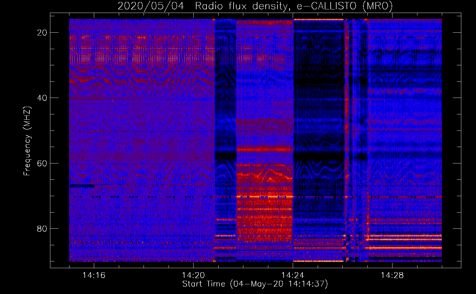Click the 14:20 time tick label

(x=193, y=275)
